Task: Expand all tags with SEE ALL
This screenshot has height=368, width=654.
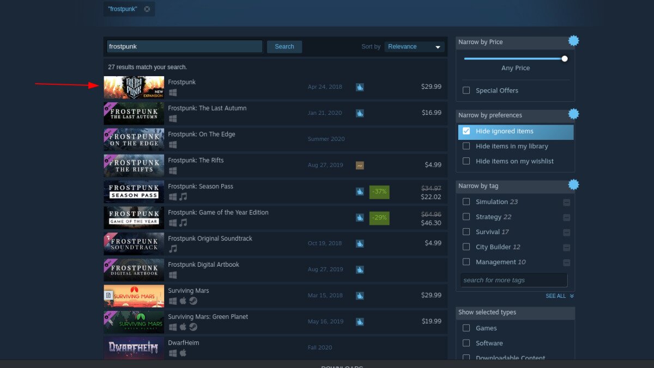Action: pos(560,296)
